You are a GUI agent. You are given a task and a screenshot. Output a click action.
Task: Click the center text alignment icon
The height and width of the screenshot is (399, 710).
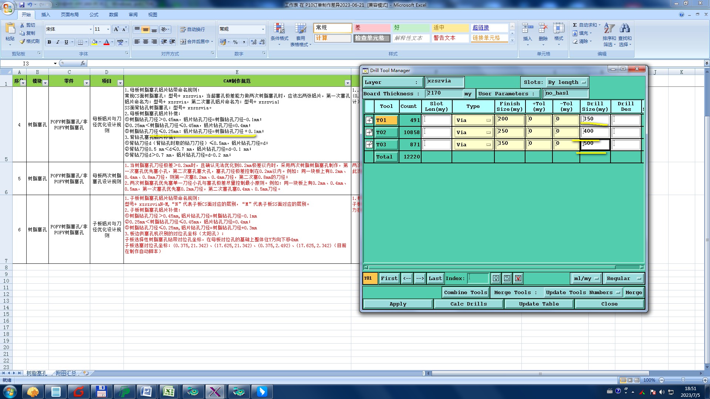[x=146, y=42]
